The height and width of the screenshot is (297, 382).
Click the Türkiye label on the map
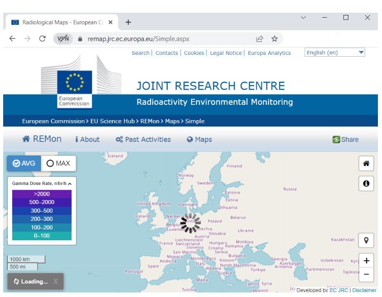pos(258,269)
